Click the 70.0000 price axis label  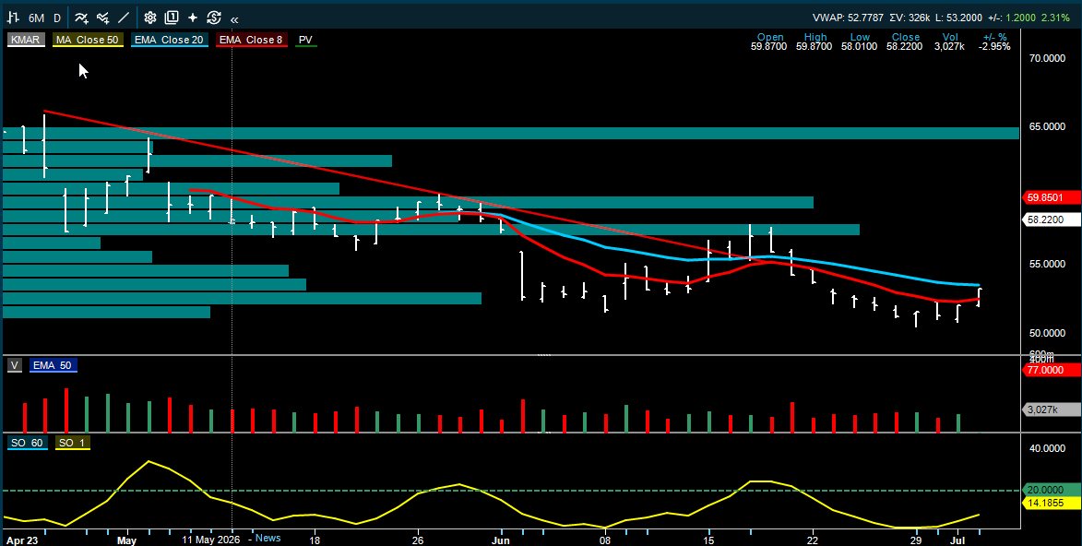[1046, 59]
